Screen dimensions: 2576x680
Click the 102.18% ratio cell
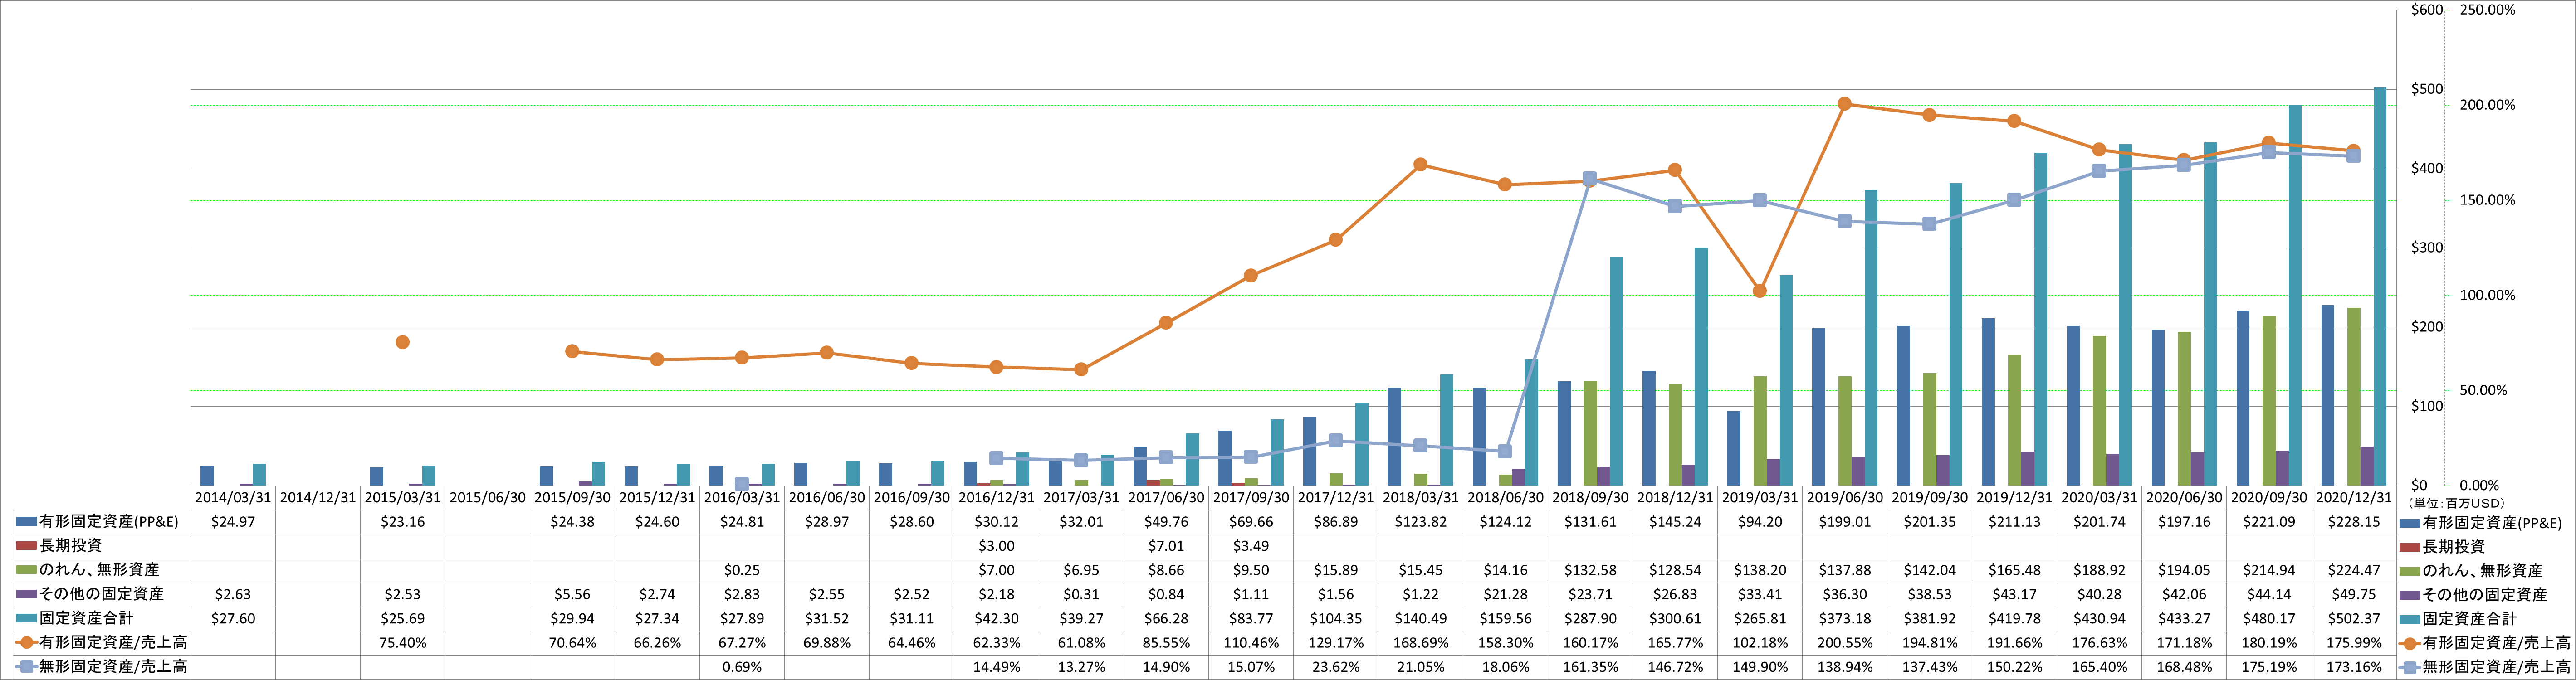[x=1760, y=642]
